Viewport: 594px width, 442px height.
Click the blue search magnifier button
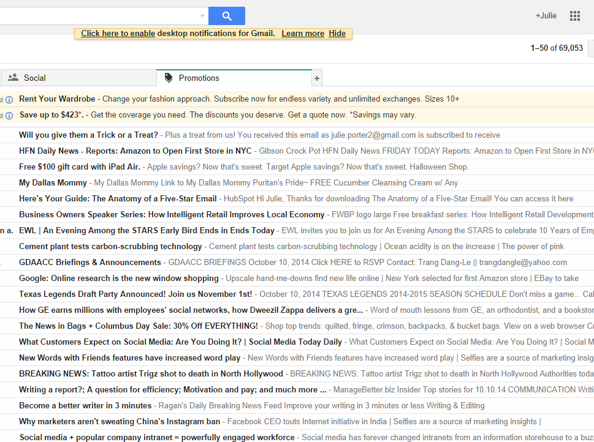[x=227, y=16]
